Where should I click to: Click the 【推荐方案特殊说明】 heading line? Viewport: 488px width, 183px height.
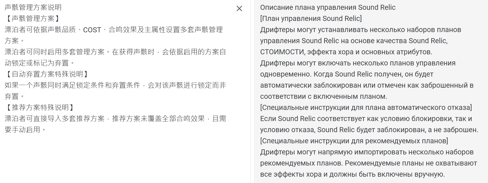40,108
